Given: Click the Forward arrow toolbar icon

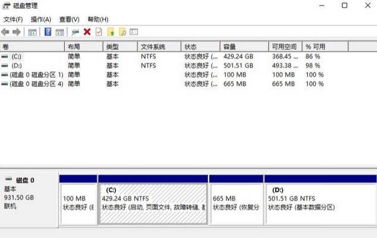Looking at the screenshot, I should (16, 32).
